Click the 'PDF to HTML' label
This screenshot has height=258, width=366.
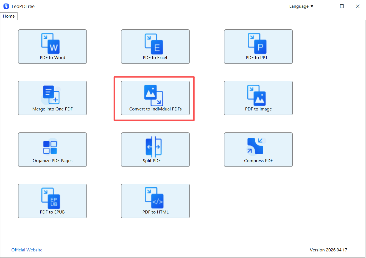coord(155,212)
